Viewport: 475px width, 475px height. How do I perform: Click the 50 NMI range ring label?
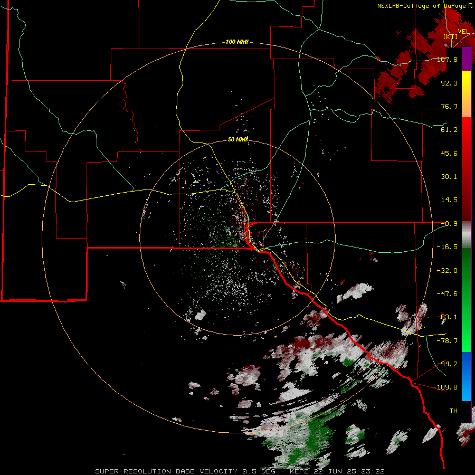point(238,139)
